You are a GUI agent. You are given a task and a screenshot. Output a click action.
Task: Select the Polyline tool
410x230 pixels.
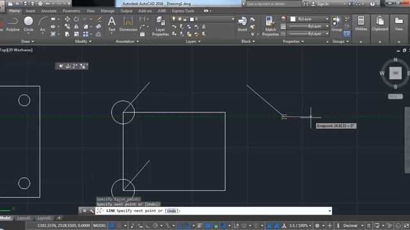[13, 24]
